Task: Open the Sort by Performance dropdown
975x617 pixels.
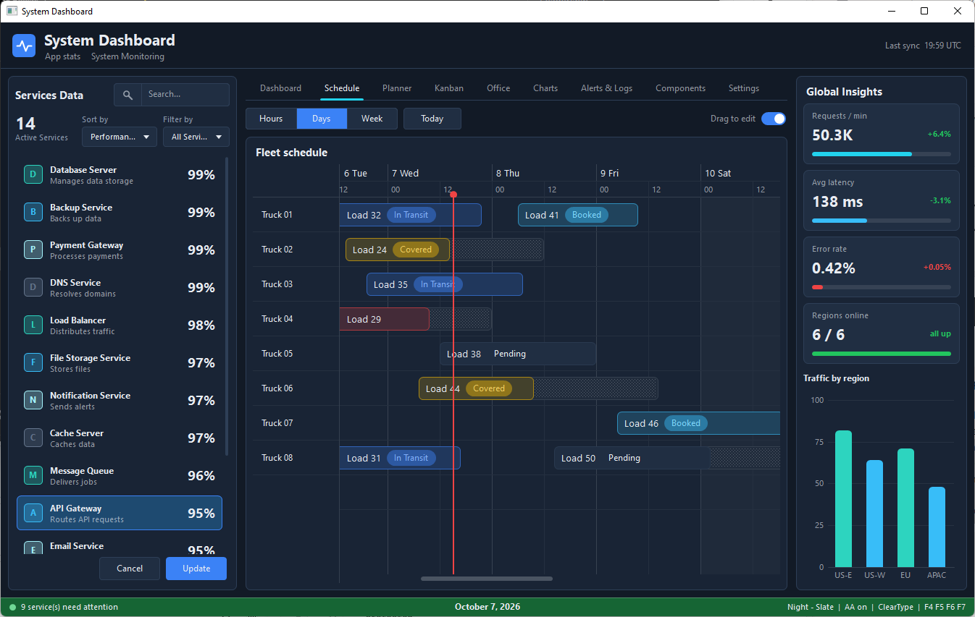Action: [120, 137]
